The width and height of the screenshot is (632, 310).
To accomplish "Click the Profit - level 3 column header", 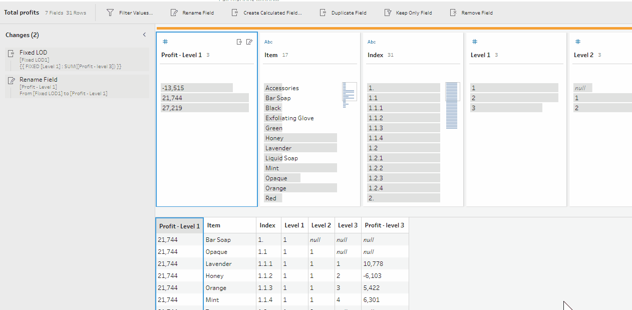I will click(385, 225).
